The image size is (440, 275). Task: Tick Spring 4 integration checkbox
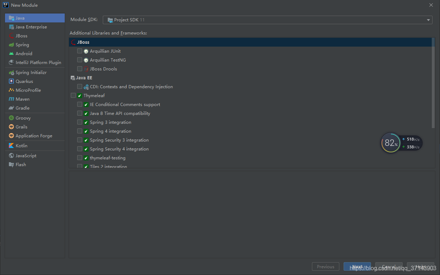click(80, 131)
